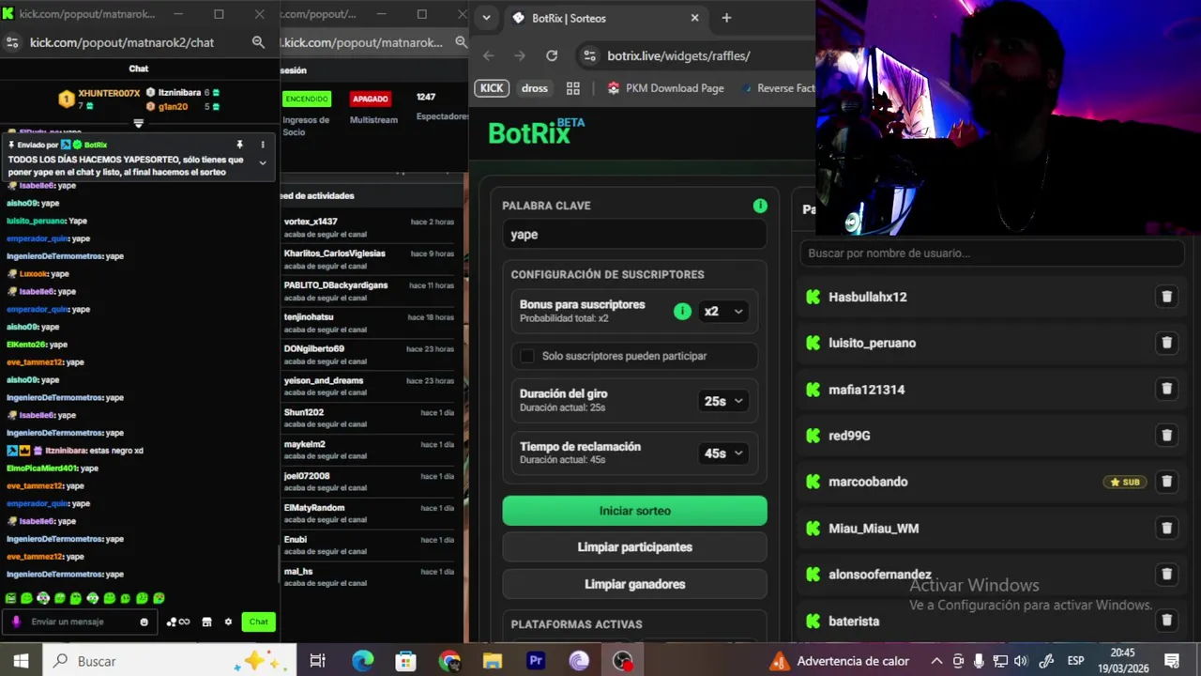
Task: Open a new browser tab with the plus icon
Action: (726, 18)
